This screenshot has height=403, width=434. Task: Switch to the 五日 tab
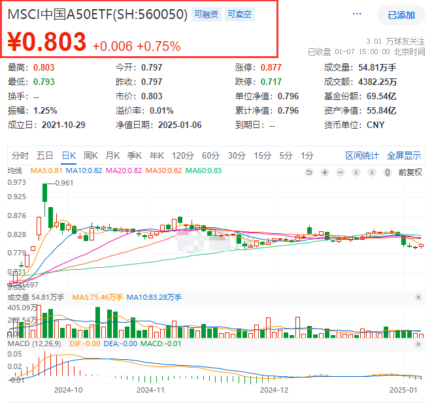[x=44, y=155]
